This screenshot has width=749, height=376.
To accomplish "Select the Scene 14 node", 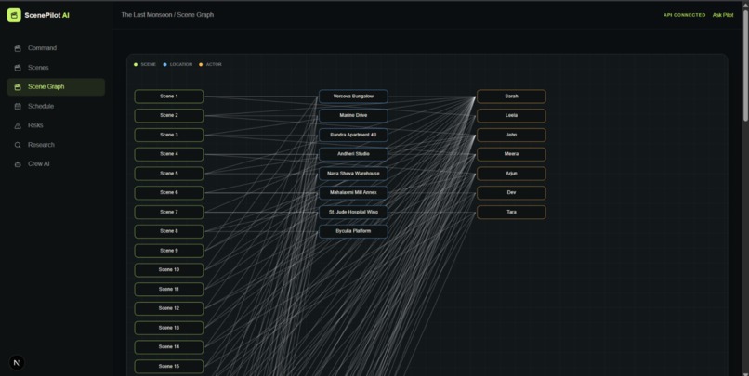I will 169,347.
